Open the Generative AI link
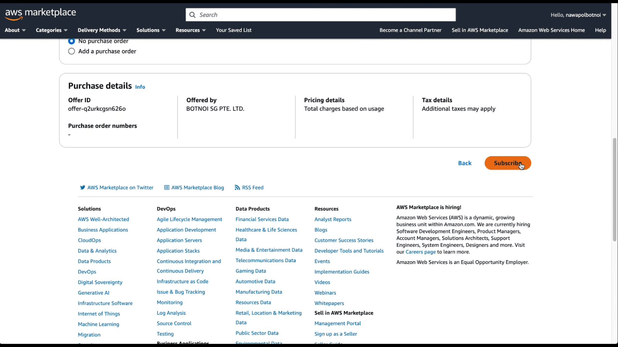 tap(93, 293)
